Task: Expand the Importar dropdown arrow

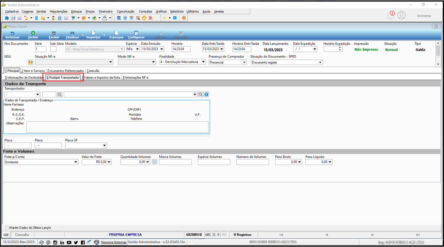Action: (104, 35)
